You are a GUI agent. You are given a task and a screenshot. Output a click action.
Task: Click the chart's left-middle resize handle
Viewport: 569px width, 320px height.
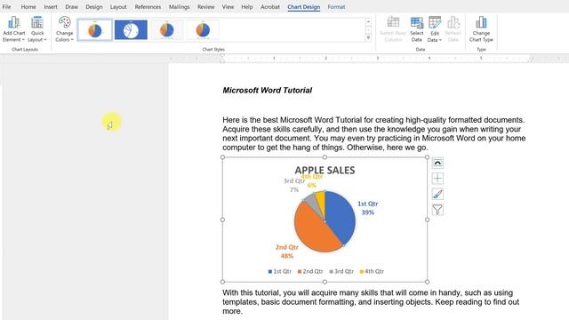(222, 220)
